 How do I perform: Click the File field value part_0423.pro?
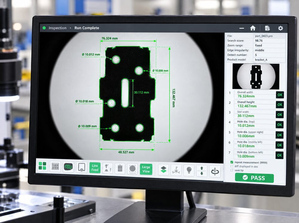point(264,36)
